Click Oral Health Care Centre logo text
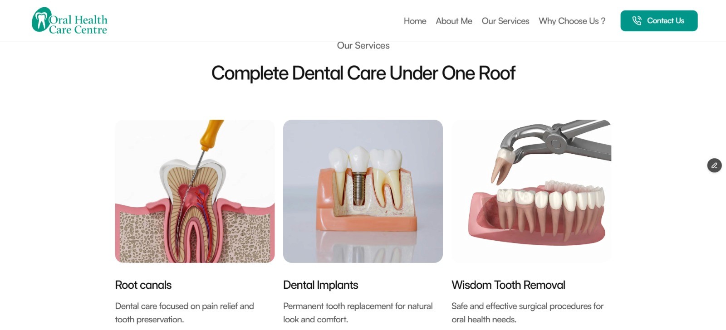Image resolution: width=726 pixels, height=330 pixels. point(78,25)
